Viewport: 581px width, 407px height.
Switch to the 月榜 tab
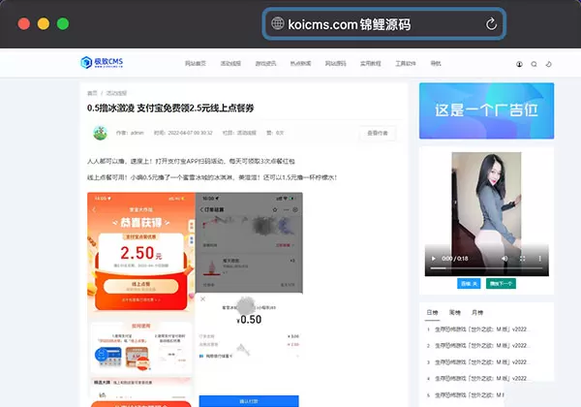tap(477, 312)
